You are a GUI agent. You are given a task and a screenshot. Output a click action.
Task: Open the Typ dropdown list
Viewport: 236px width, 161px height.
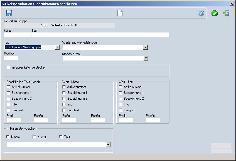click(57, 47)
